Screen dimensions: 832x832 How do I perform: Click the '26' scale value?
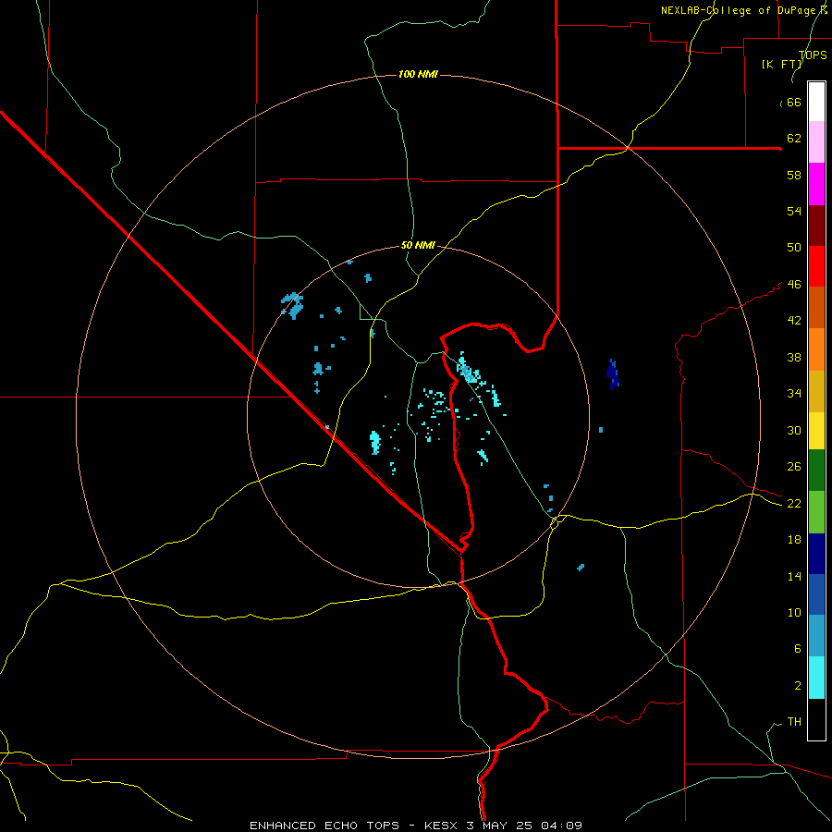click(x=794, y=467)
